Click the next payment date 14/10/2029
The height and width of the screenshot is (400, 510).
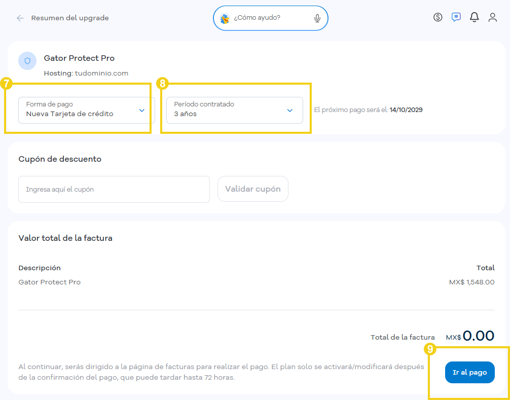[x=406, y=110]
